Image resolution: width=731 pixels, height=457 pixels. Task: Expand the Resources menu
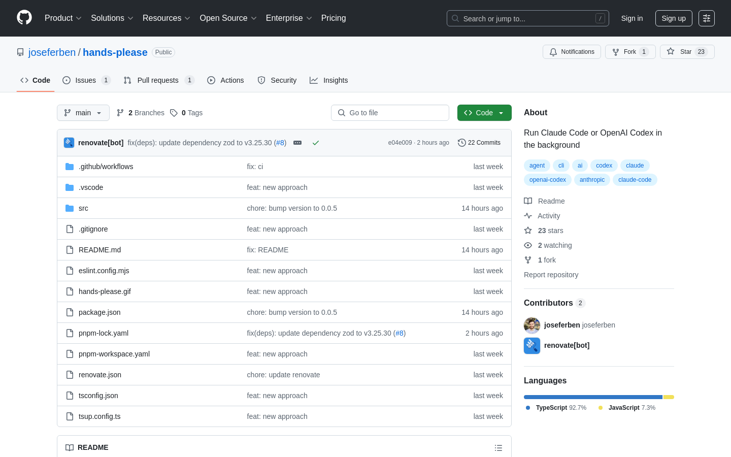click(167, 18)
